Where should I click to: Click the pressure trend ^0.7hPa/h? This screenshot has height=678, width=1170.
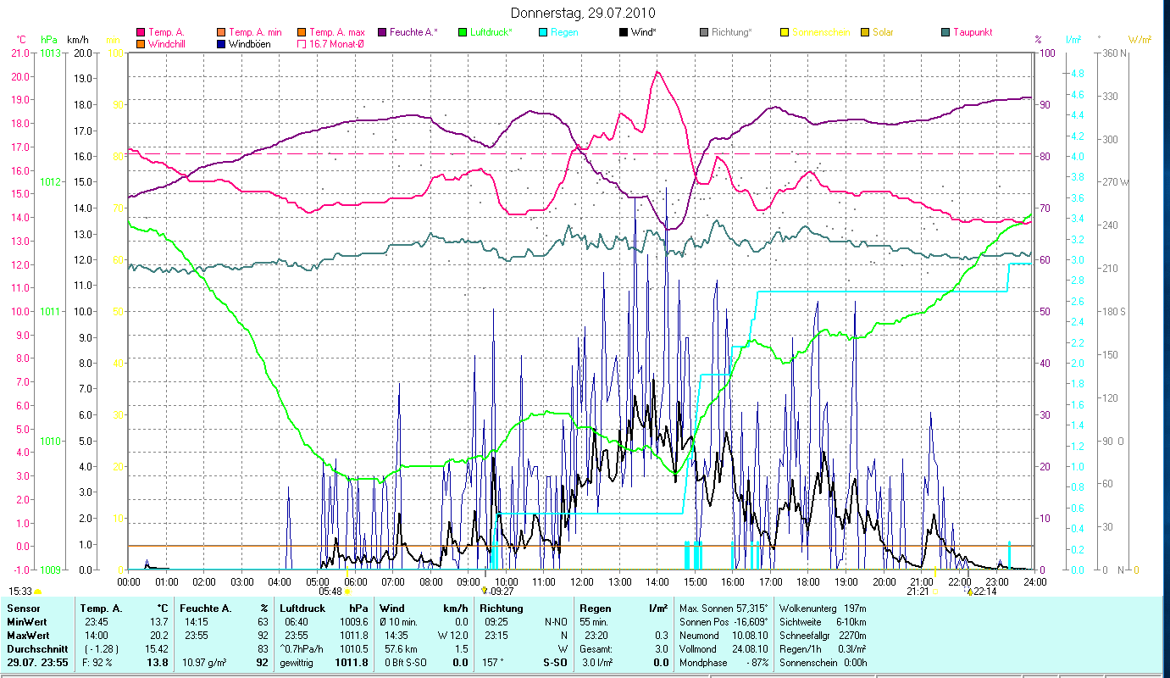(303, 648)
